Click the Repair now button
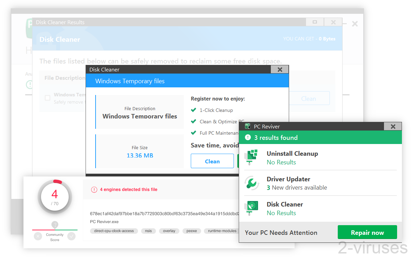Image resolution: width=414 pixels, height=259 pixels. coord(367,232)
